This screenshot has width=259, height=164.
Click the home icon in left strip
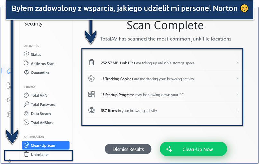pyautogui.click(x=9, y=71)
